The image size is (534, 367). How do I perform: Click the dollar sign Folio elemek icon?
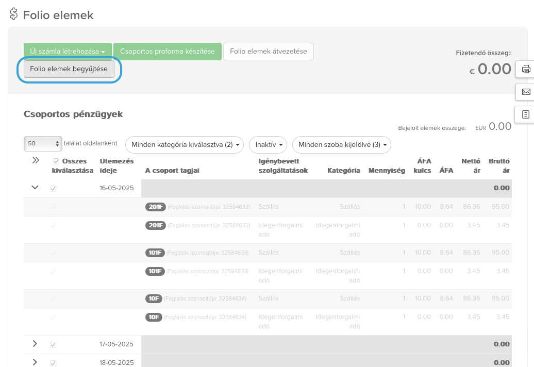pos(14,14)
